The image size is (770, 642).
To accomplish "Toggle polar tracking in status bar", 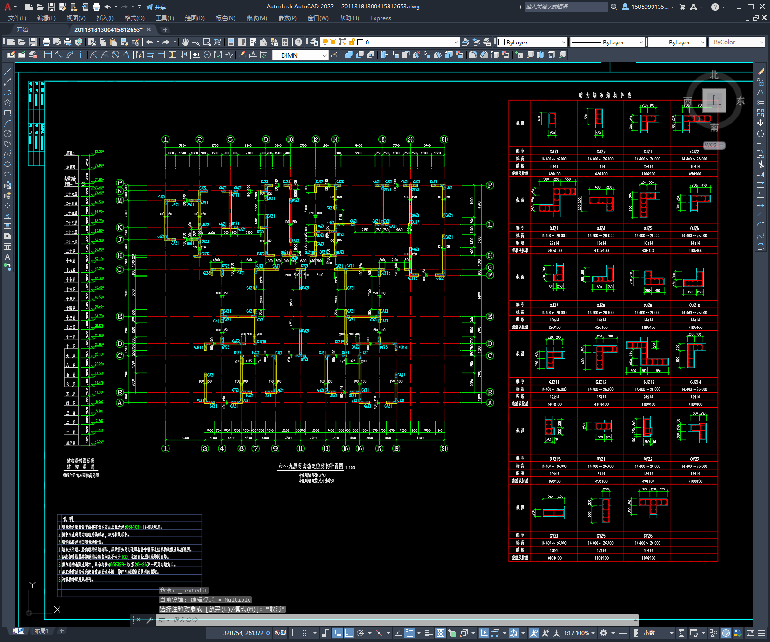I will (360, 633).
